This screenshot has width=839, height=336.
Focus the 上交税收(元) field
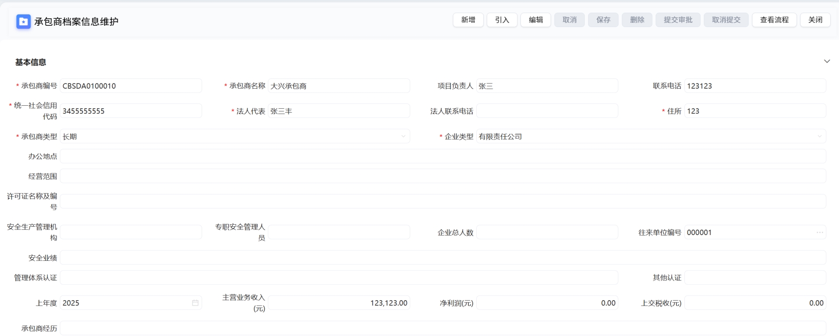(755, 303)
